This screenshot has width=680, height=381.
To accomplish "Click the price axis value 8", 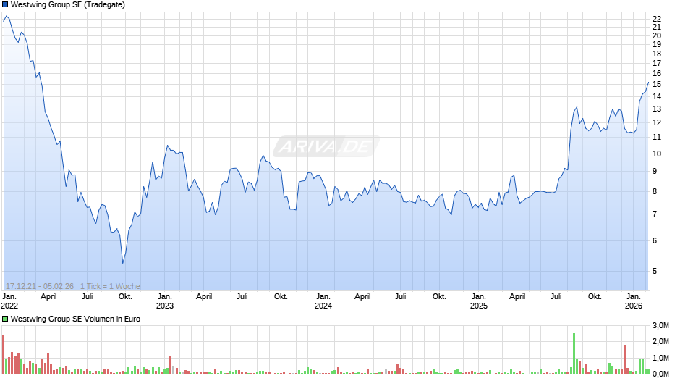I will click(655, 191).
